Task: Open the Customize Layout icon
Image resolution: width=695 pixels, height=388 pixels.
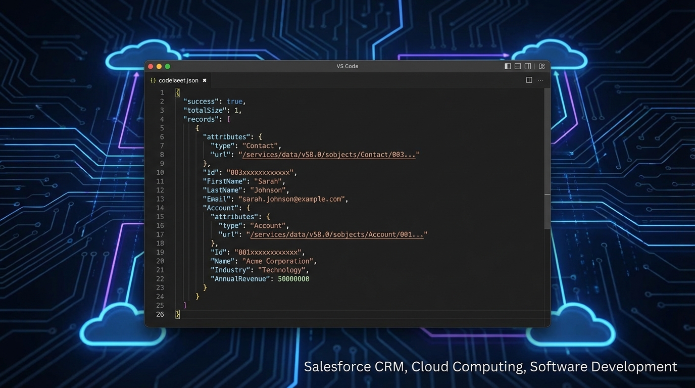Action: pyautogui.click(x=541, y=66)
